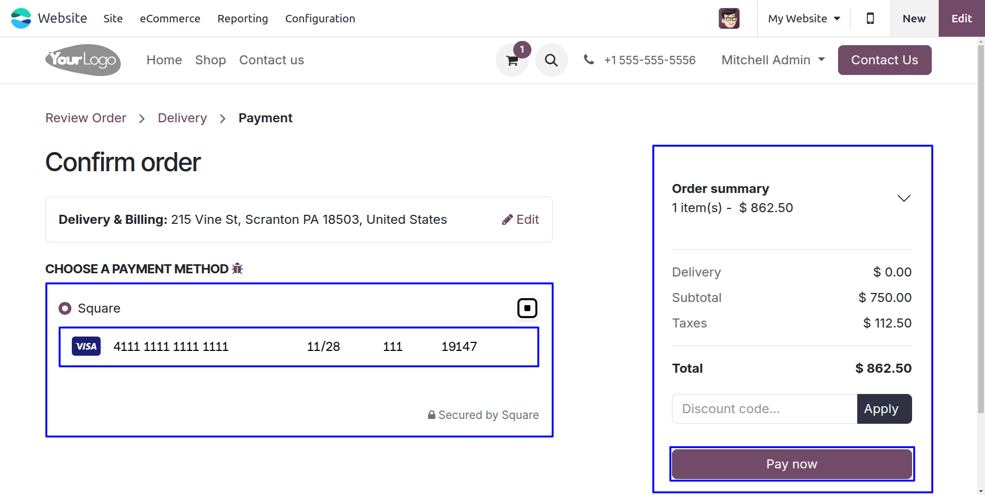The image size is (985, 495).
Task: Toggle mobile preview phone icon
Action: point(870,19)
